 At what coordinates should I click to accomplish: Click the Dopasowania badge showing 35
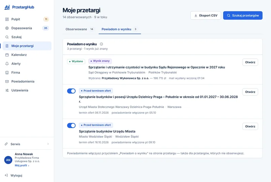point(46,28)
